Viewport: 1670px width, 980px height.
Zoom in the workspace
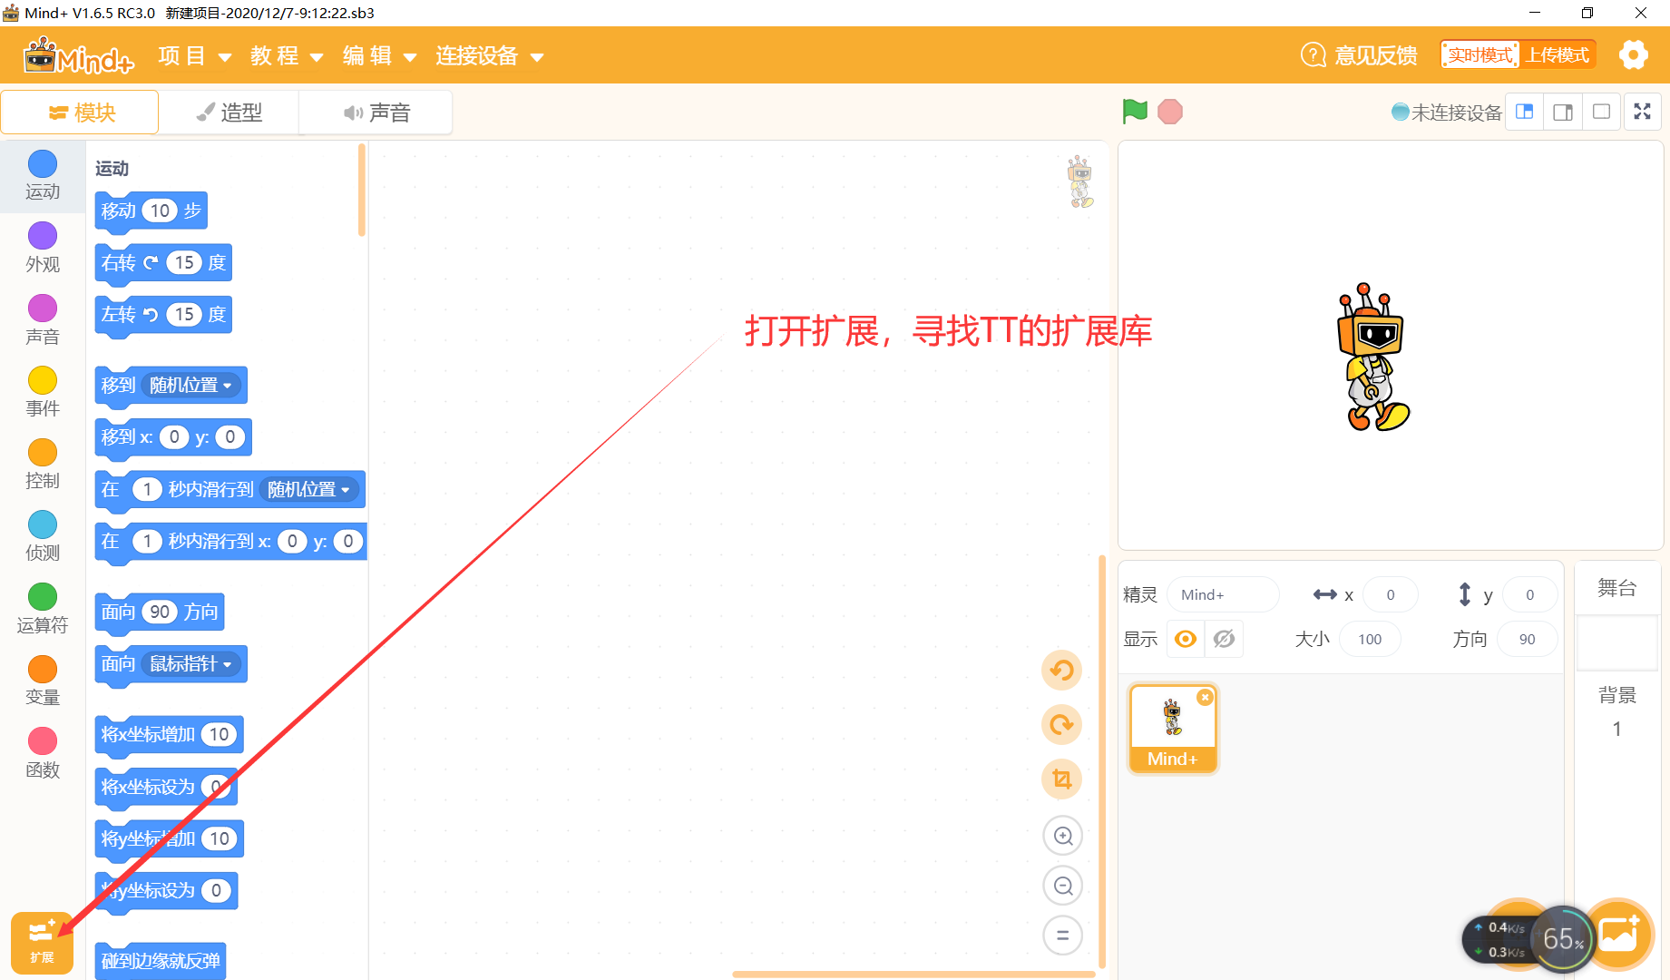[1063, 836]
